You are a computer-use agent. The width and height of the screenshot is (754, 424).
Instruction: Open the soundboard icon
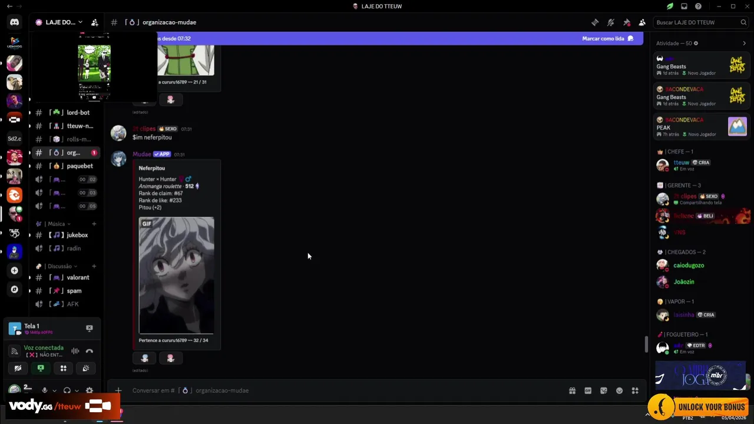click(x=85, y=368)
